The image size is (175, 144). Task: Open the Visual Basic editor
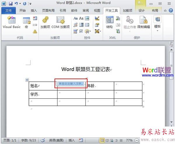(x=12, y=22)
